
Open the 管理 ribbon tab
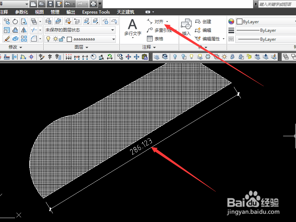[x=55, y=12]
